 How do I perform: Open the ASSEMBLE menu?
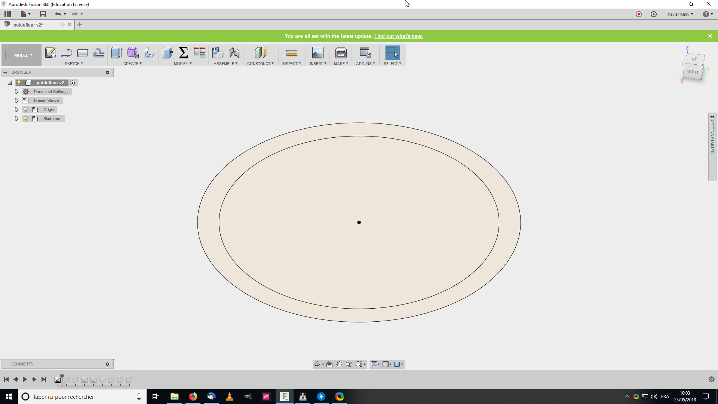pyautogui.click(x=225, y=64)
